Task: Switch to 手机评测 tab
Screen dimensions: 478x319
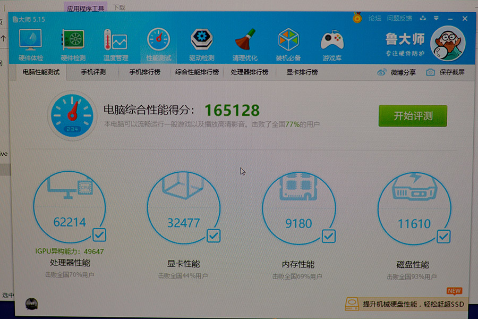Action: pyautogui.click(x=93, y=72)
